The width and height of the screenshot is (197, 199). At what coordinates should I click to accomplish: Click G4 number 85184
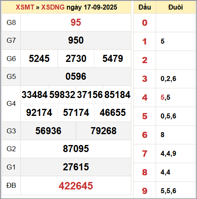coord(117,95)
